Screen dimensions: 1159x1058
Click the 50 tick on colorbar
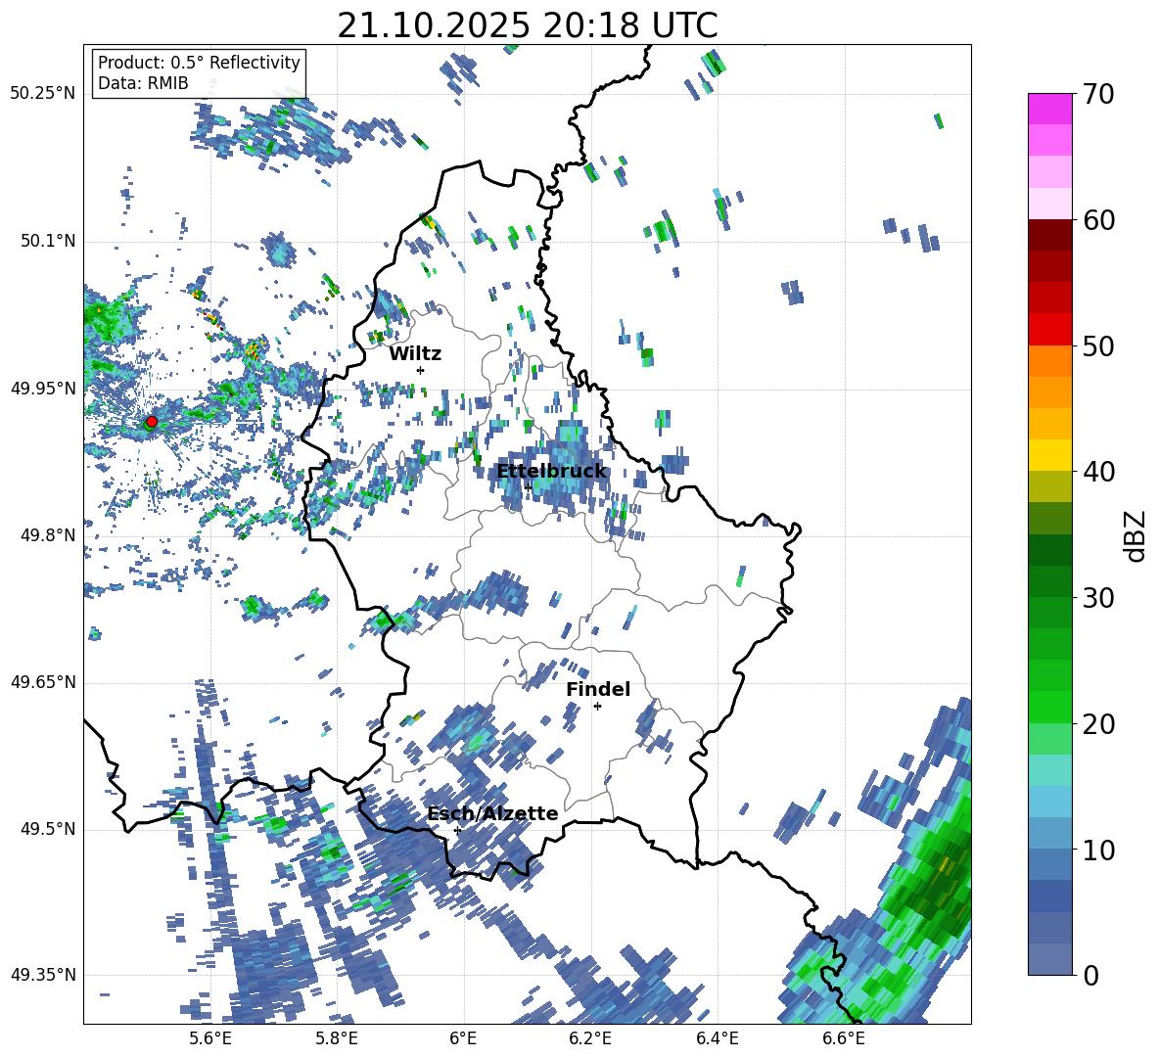tap(1098, 345)
